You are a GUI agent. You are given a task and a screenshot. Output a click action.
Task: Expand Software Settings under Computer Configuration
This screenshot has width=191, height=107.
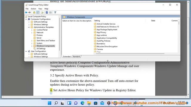tap(29, 22)
